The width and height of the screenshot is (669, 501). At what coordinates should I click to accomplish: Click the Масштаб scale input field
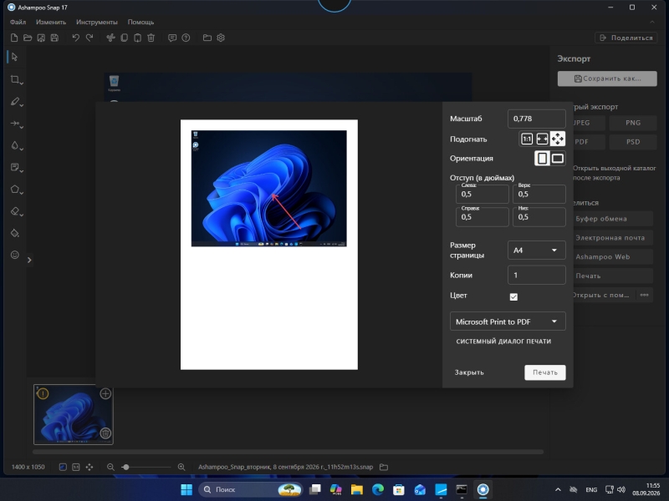[537, 119]
